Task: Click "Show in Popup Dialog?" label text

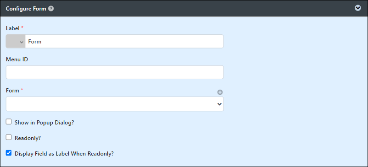Action: click(45, 122)
